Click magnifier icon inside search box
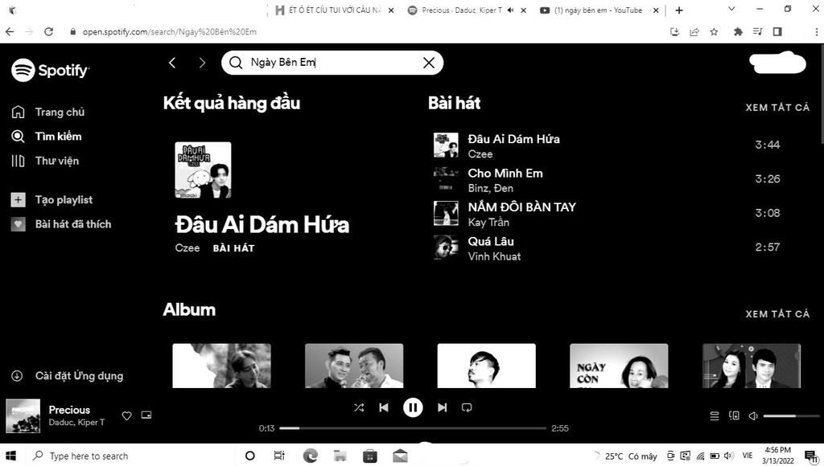The image size is (824, 466). pos(236,63)
